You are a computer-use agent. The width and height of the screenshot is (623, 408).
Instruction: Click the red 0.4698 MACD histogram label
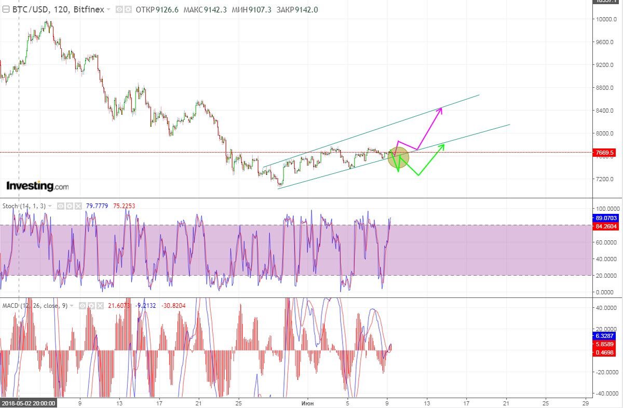coord(604,352)
